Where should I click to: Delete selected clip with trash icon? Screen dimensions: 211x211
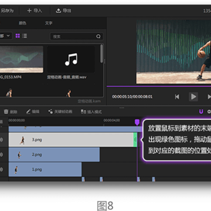click(x=11, y=111)
